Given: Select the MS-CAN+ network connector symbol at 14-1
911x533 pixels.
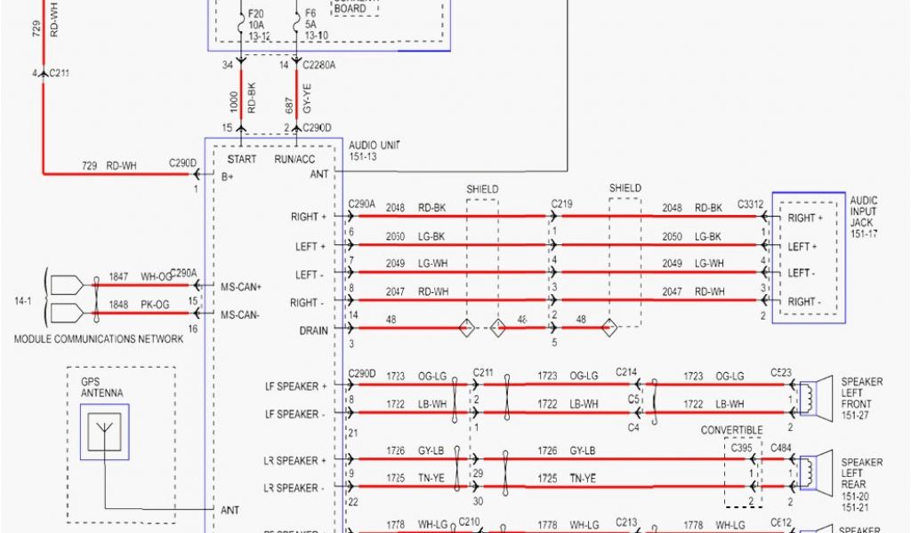Looking at the screenshot, I should 66,286.
